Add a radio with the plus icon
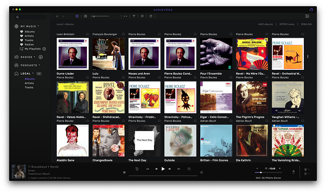 pyautogui.click(x=41, y=57)
